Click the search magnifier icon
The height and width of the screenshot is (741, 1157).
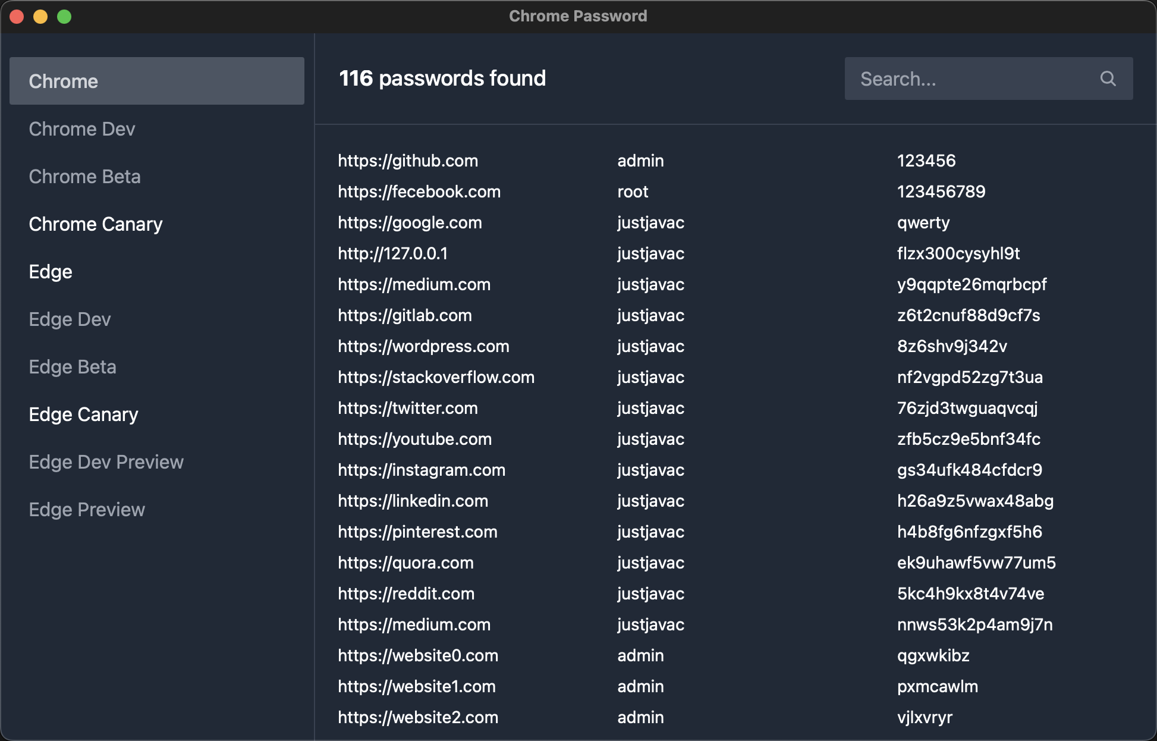[1108, 79]
